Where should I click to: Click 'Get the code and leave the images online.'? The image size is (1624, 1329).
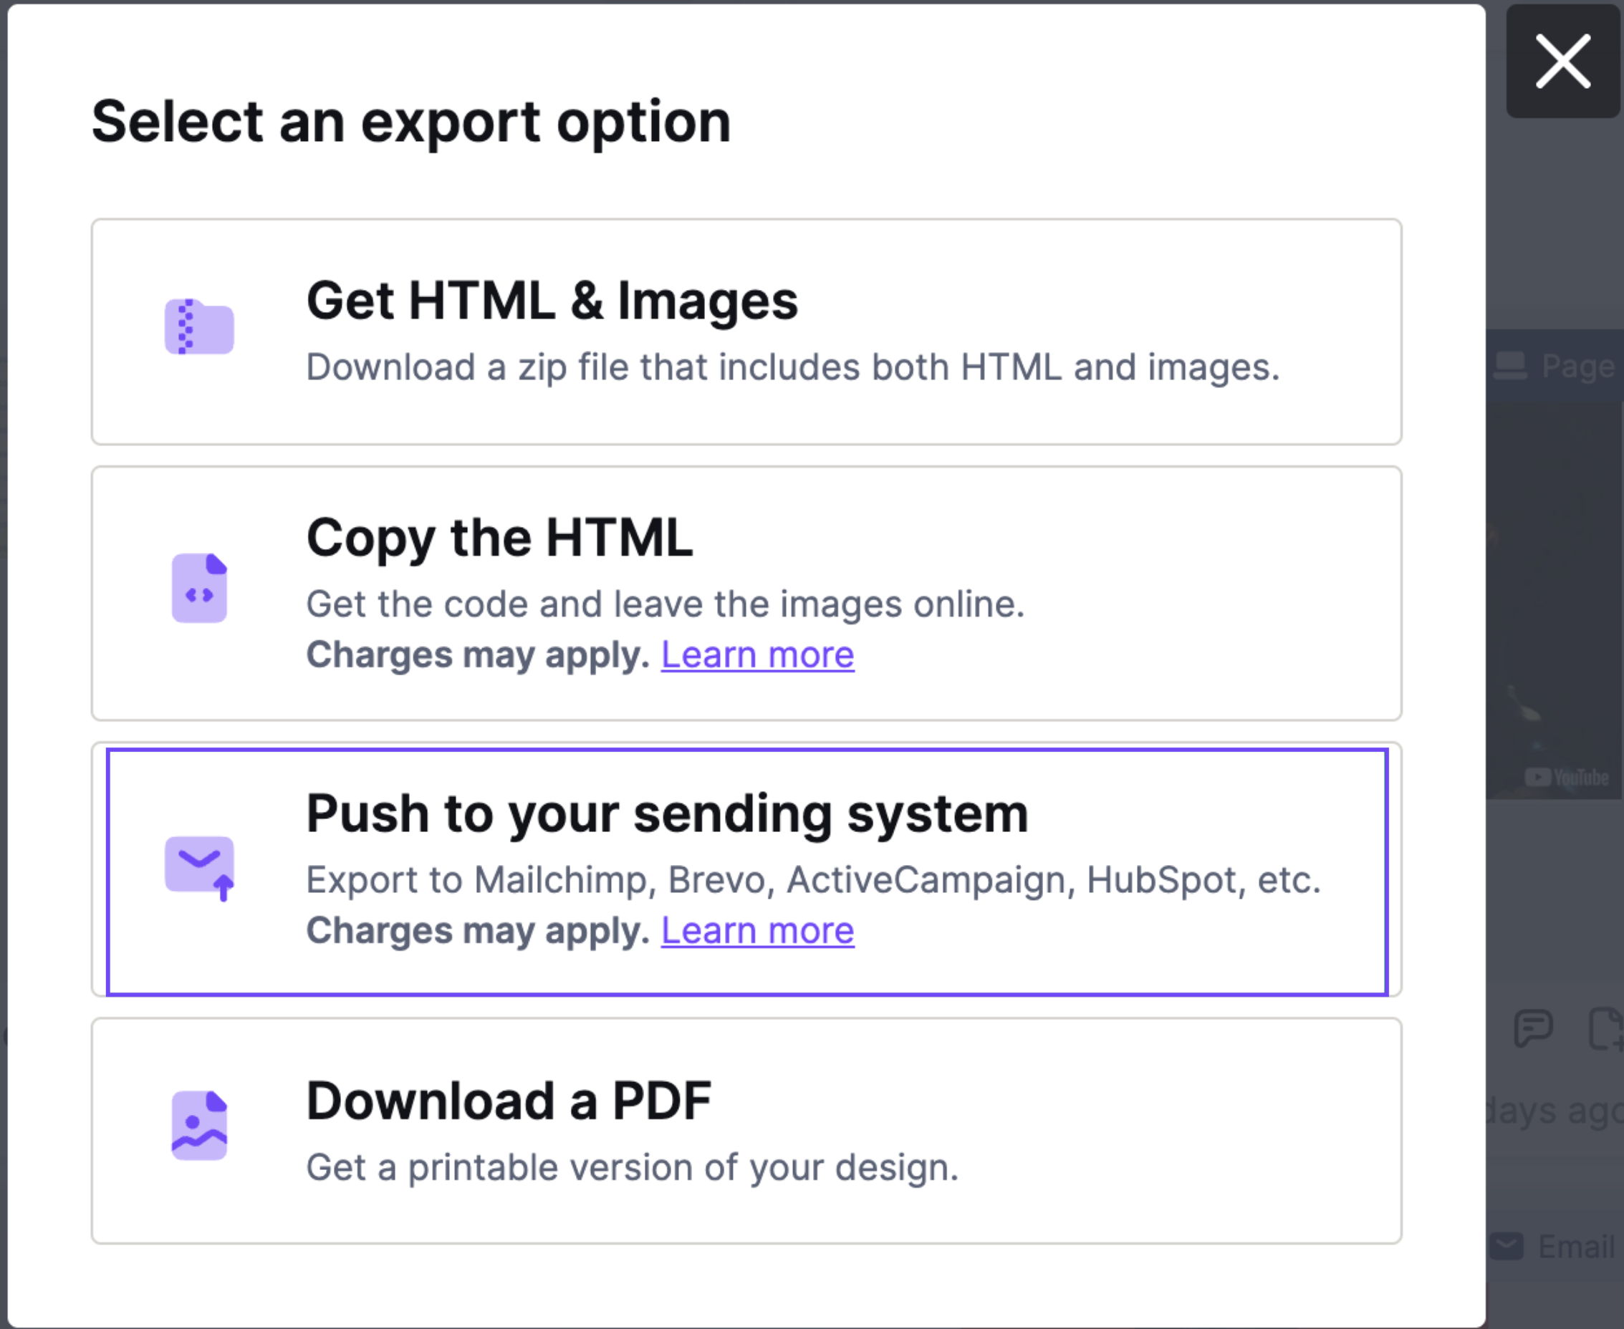tap(666, 604)
